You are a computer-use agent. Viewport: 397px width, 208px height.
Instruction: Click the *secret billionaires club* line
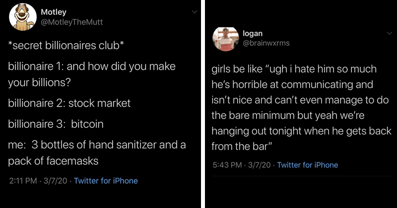[66, 46]
